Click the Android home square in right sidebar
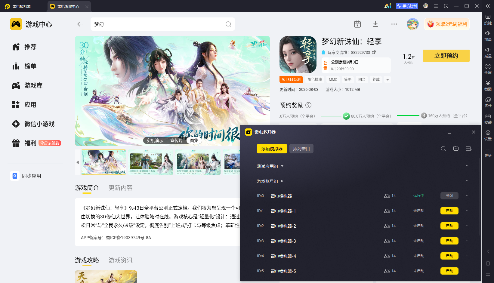Viewport: 494px width, 283px height. click(488, 263)
